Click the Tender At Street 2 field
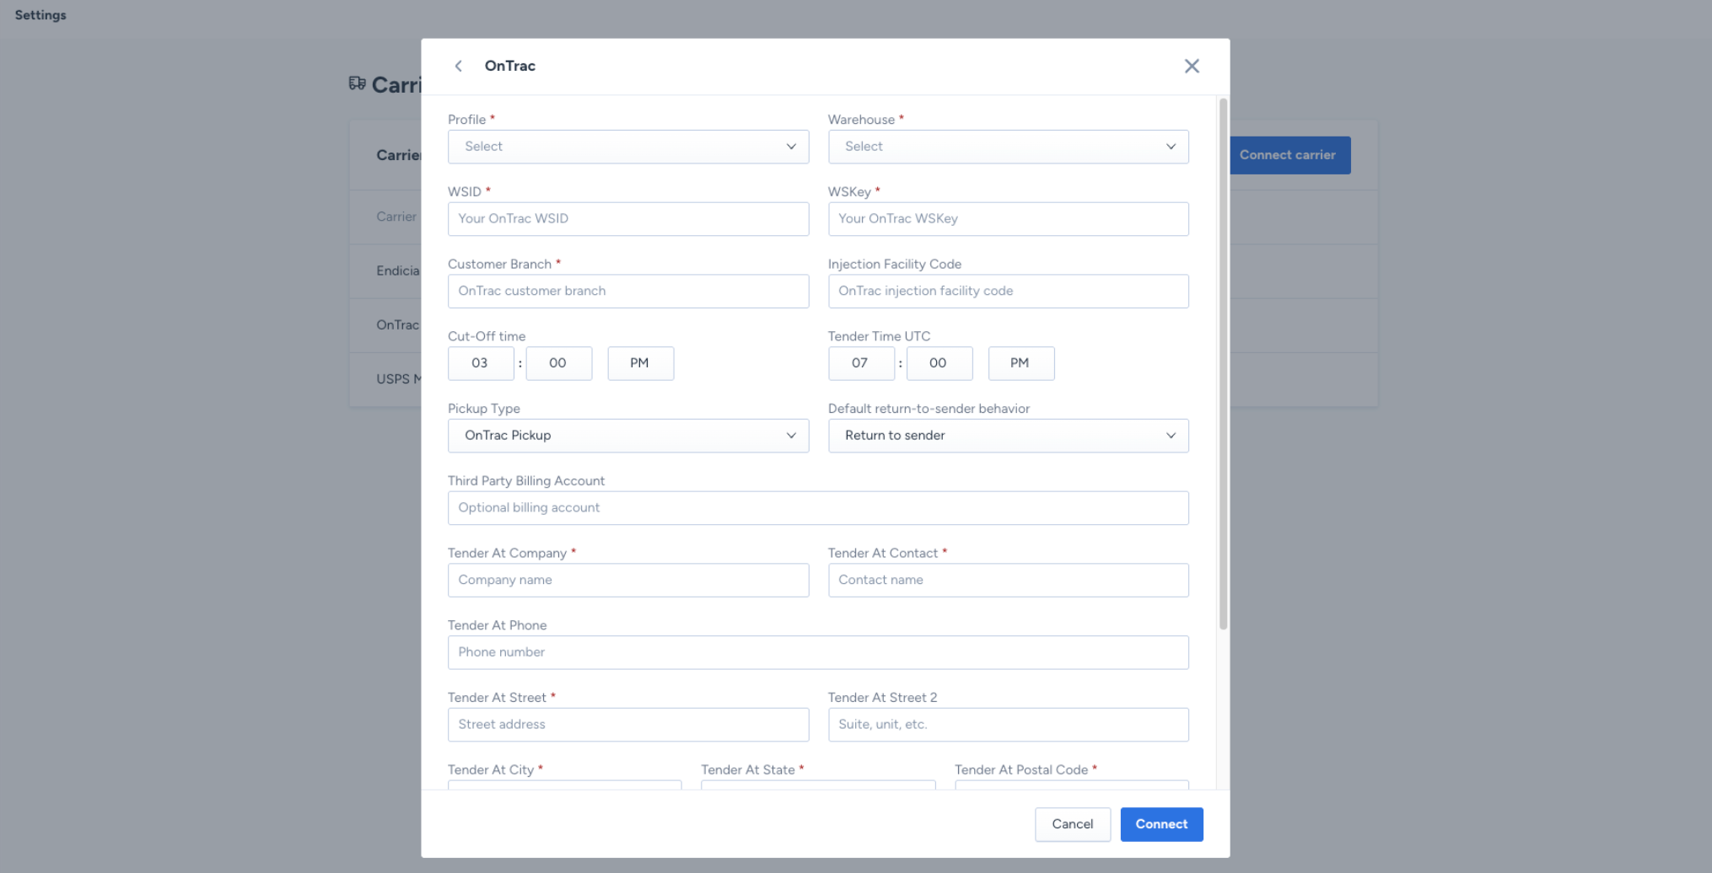The image size is (1712, 873). [1008, 725]
